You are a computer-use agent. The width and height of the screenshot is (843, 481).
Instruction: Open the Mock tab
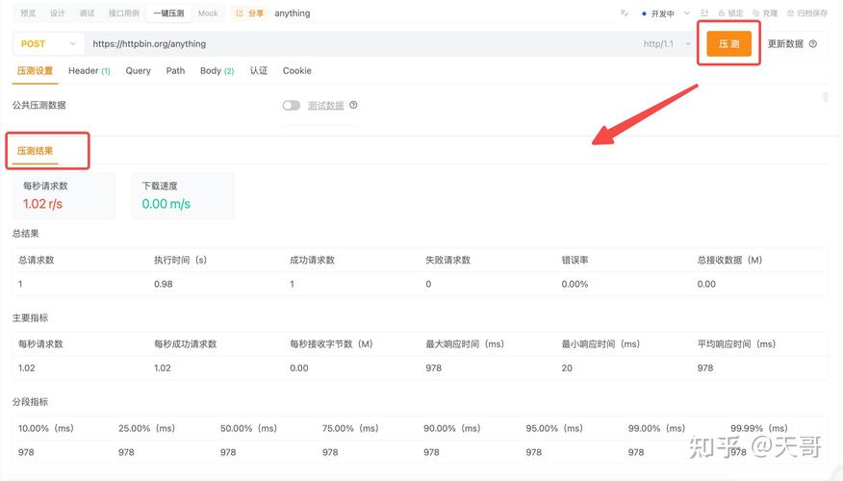coord(208,13)
